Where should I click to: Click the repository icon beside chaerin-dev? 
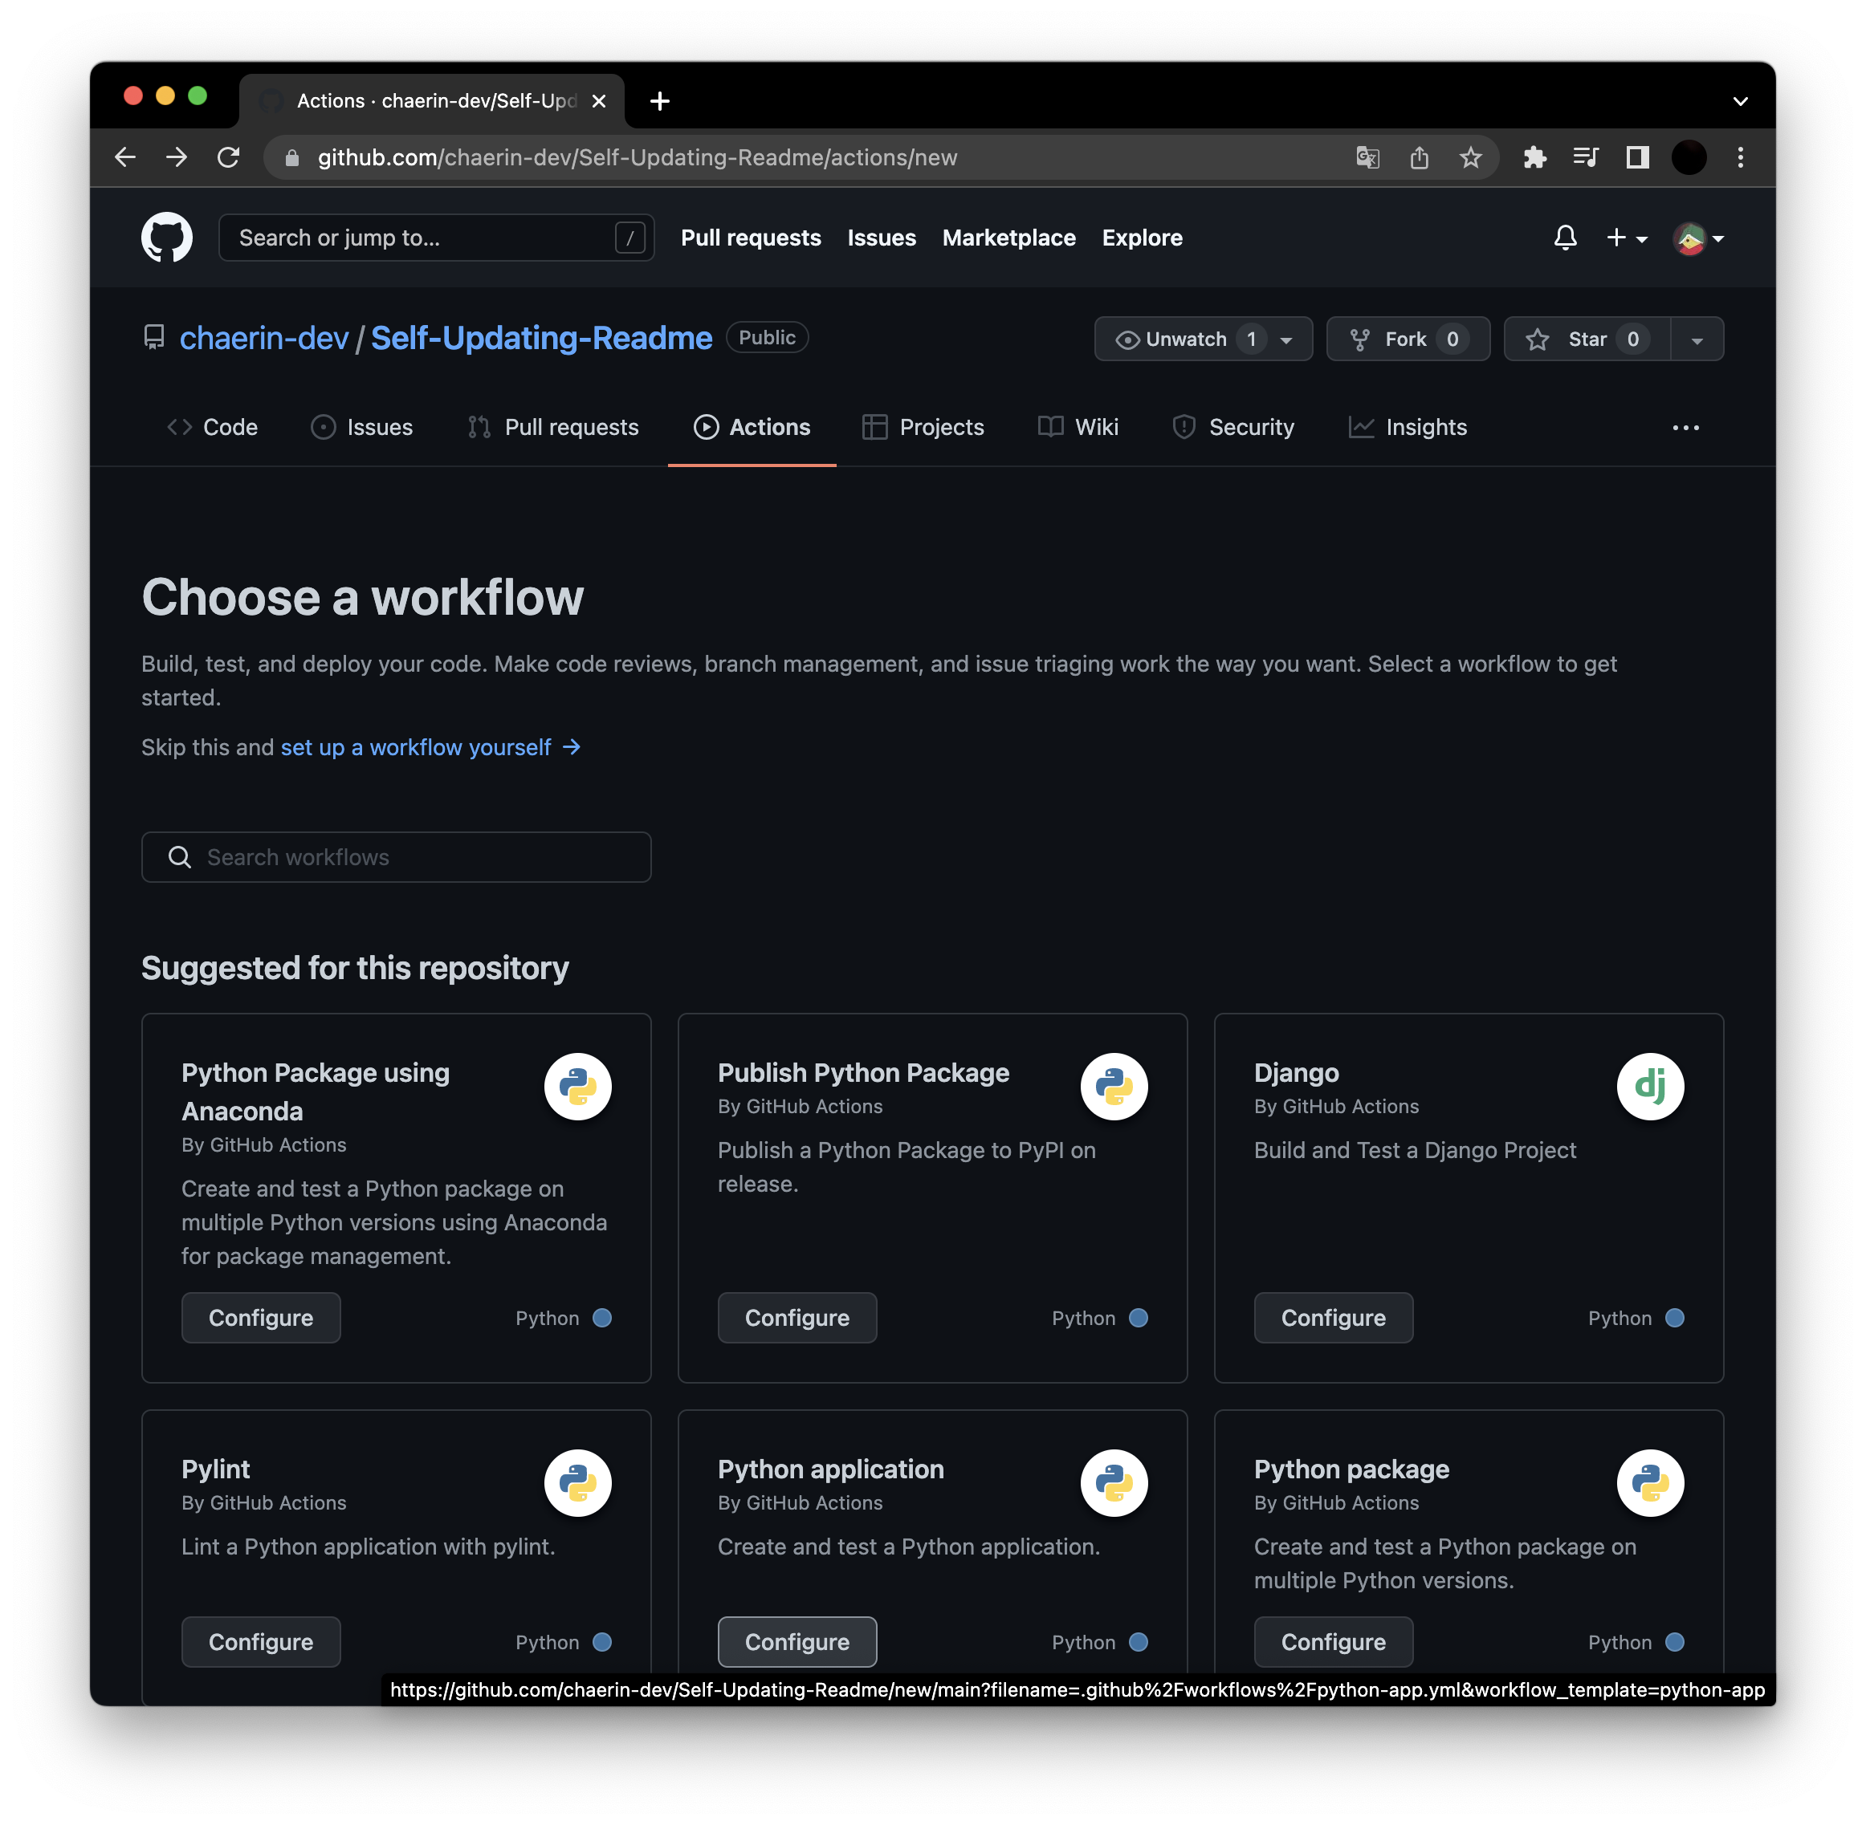[x=153, y=337]
